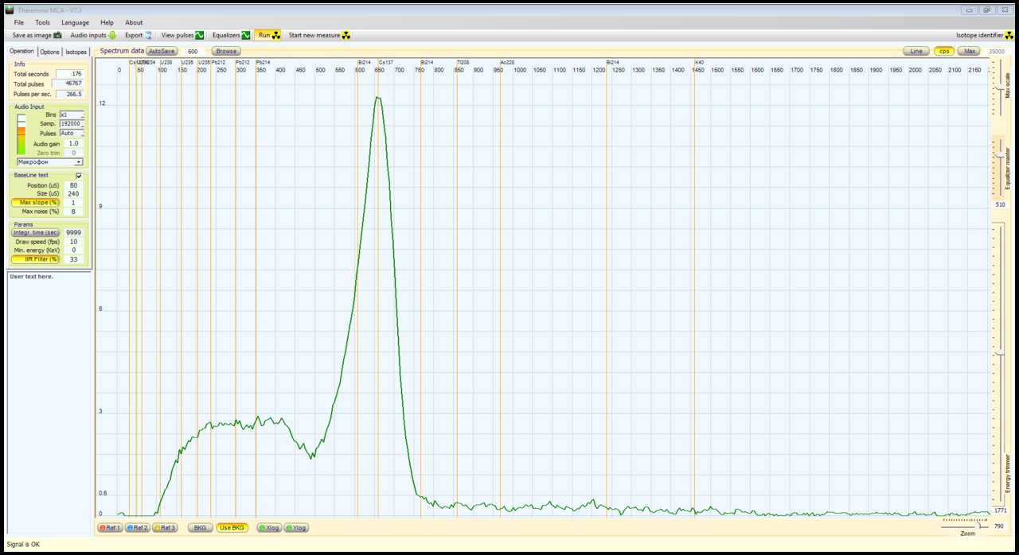1019x555 pixels.
Task: Open the Bins x1 dropdown
Action: [x=72, y=114]
